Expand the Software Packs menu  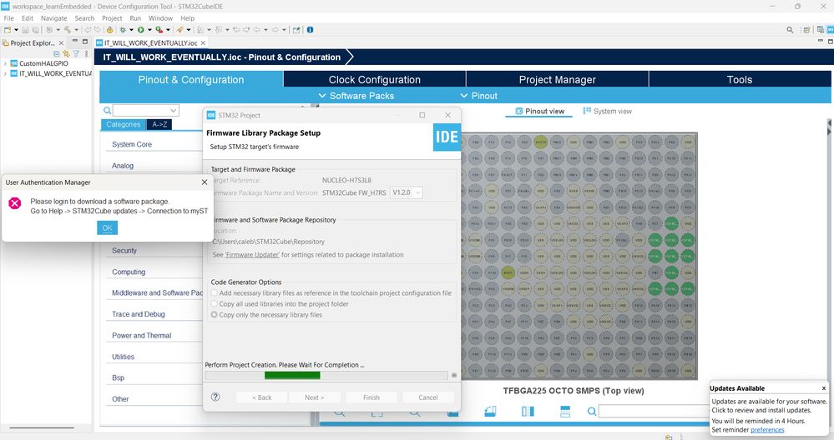point(356,96)
